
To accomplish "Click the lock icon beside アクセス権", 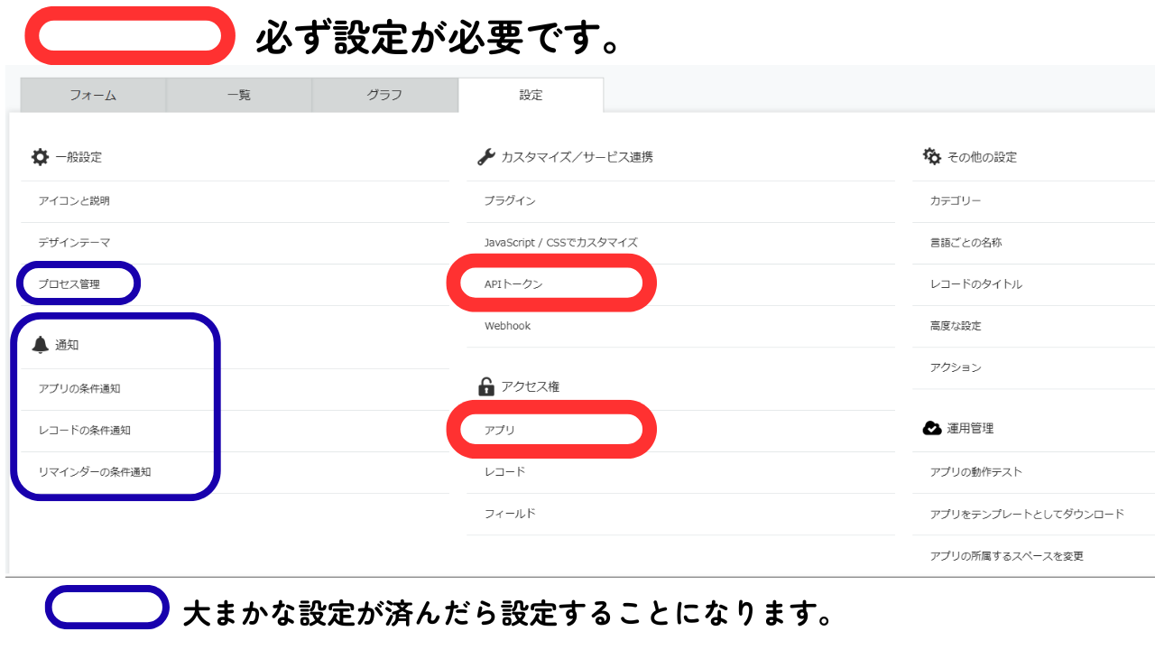I will (x=486, y=388).
